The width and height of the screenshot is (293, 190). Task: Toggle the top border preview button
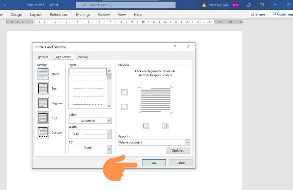coord(124,92)
